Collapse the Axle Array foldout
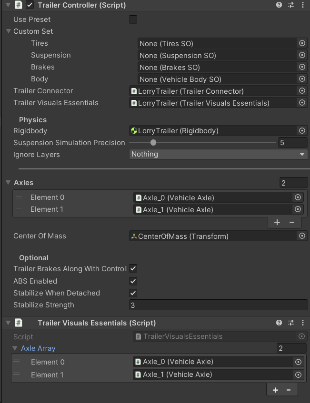310x403 pixels. [x=16, y=348]
